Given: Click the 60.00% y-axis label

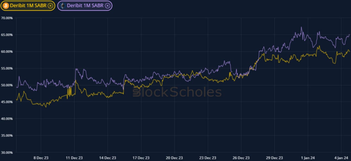Looking at the screenshot, I should (7, 51).
